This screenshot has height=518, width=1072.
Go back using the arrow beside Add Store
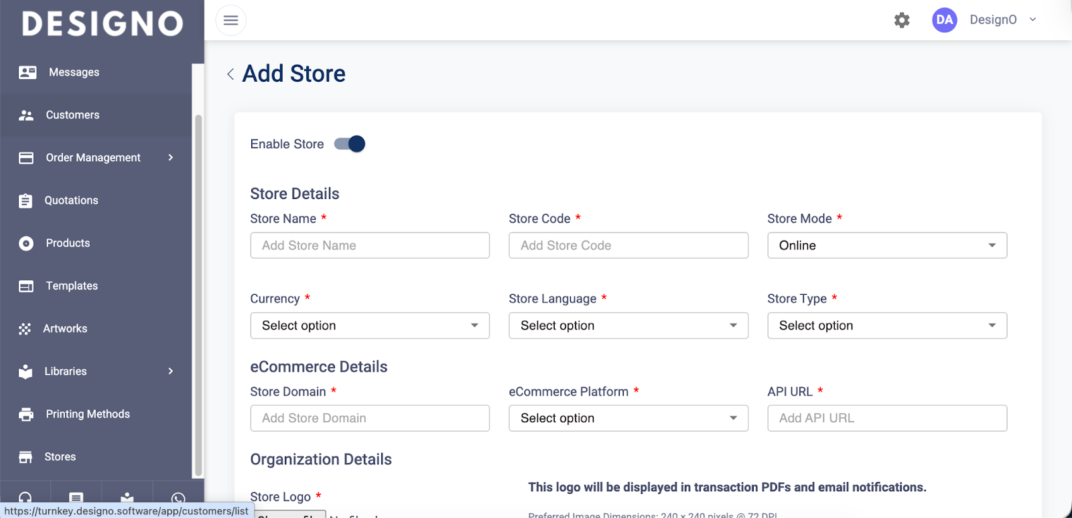click(230, 74)
